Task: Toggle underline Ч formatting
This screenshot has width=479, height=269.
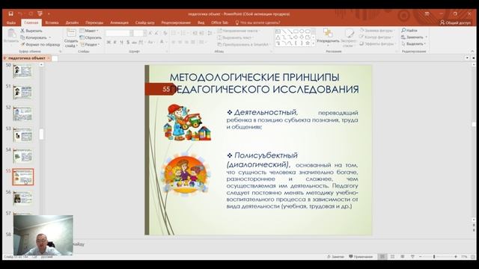Action: point(121,42)
